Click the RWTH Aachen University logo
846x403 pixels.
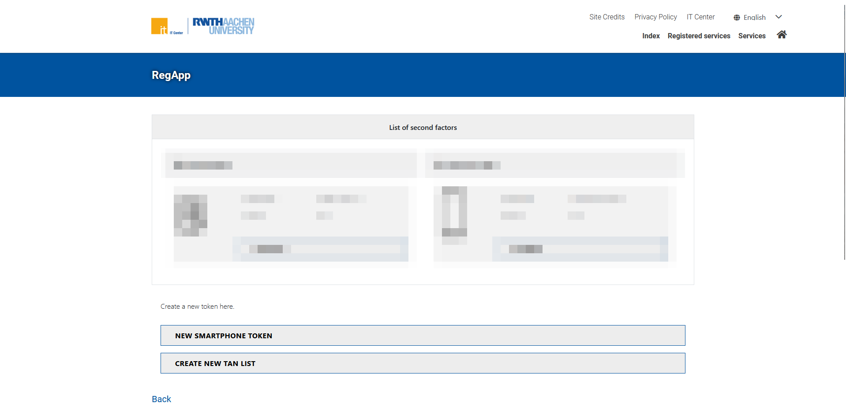223,26
